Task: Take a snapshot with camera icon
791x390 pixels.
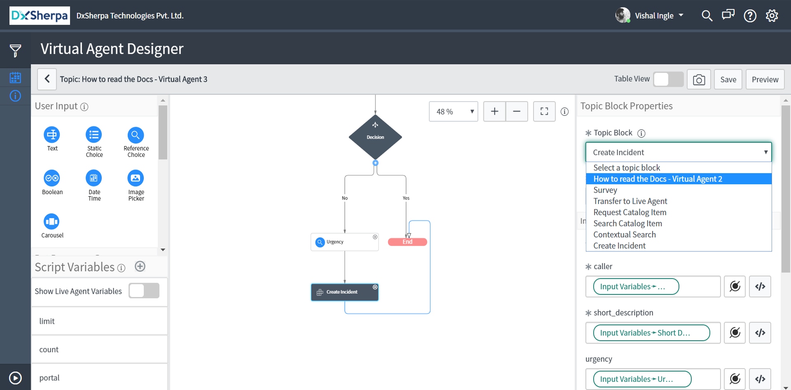Action: pyautogui.click(x=699, y=79)
